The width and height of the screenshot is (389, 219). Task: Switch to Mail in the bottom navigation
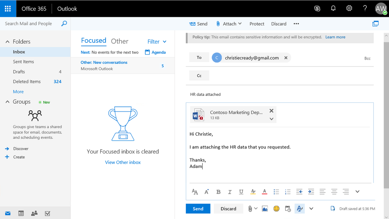click(x=8, y=214)
